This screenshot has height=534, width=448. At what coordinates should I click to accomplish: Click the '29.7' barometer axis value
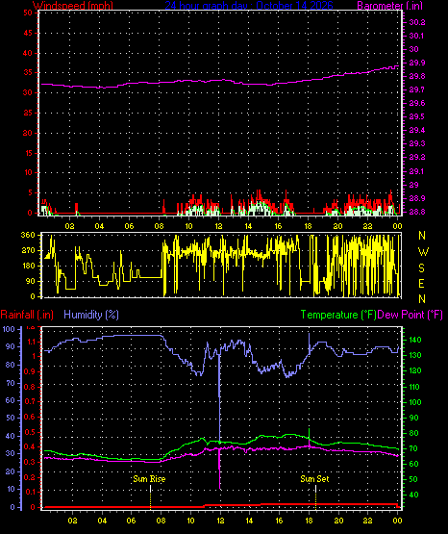416,89
